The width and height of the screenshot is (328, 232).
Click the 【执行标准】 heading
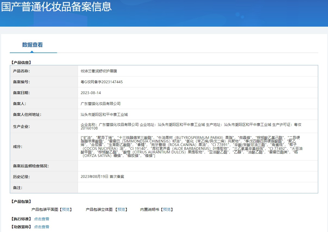tap(21, 219)
